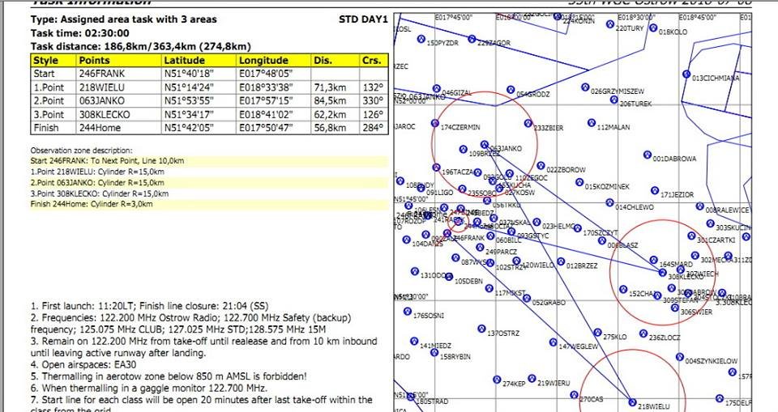Click the 001DABROWA waypoint marker
This screenshot has height=412, width=778.
[647, 154]
